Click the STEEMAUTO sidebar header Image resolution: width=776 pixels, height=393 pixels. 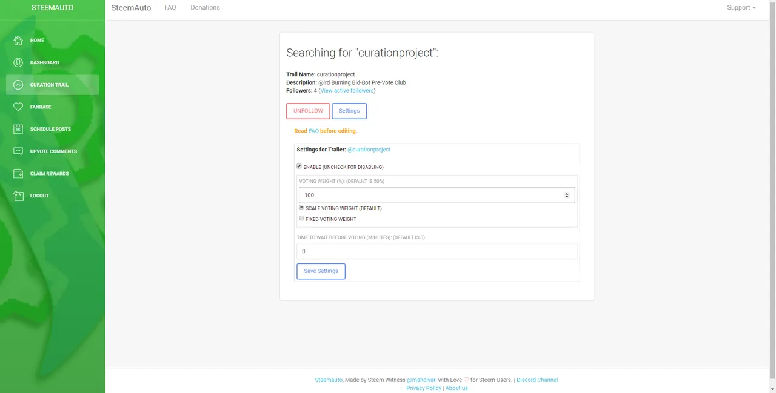[52, 8]
